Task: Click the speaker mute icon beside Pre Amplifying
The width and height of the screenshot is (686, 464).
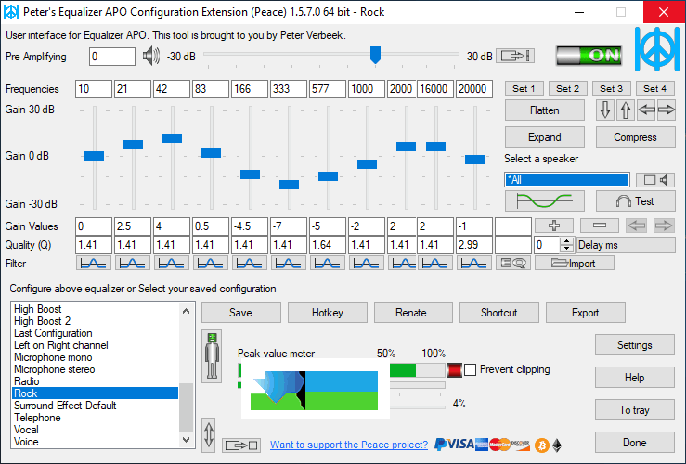Action: pos(151,57)
